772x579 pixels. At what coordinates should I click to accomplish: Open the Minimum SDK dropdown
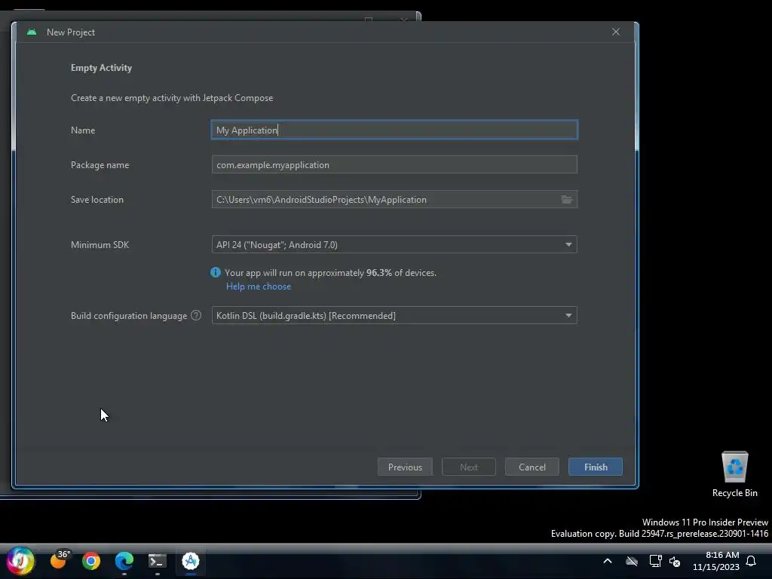click(x=394, y=245)
